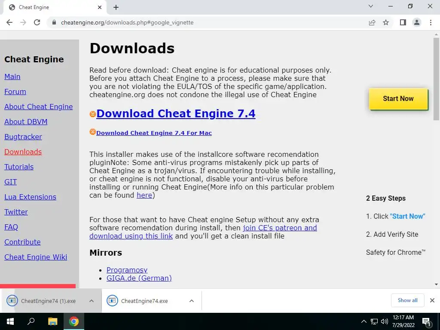Open the volume tray icon
Viewport: 440px width, 330px height.
tap(385, 321)
